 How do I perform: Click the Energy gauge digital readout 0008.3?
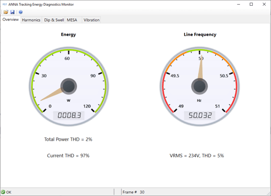pos(69,116)
